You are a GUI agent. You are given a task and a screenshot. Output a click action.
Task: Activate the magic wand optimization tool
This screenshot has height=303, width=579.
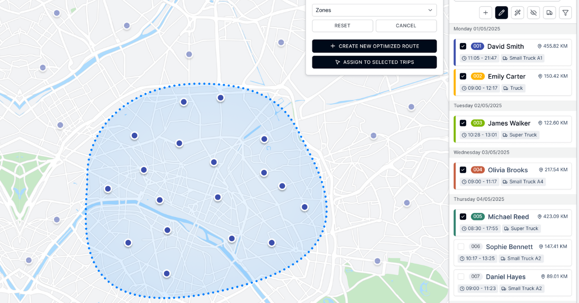pyautogui.click(x=517, y=13)
